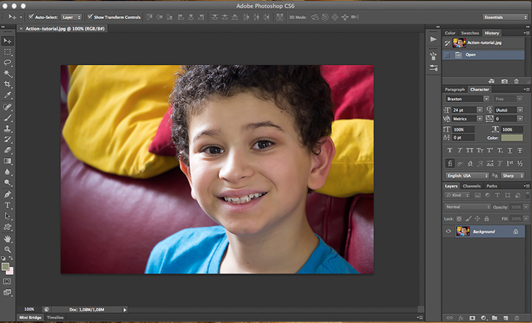Select the Lasso tool
Screen dimensions: 532x323
point(8,62)
